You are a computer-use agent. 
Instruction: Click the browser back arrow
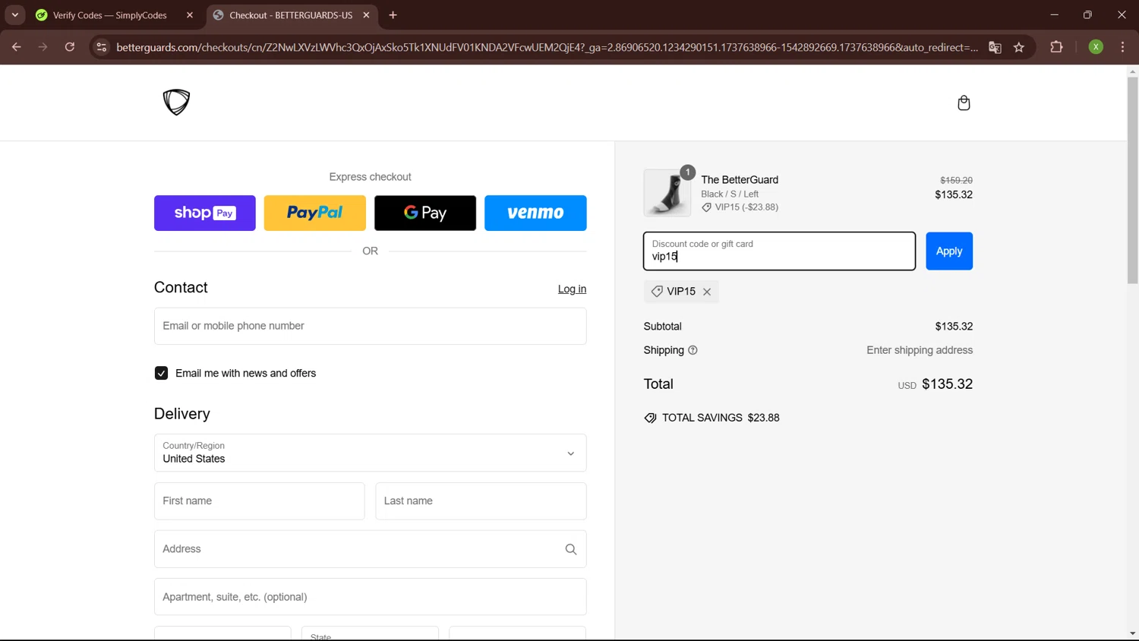tap(17, 47)
